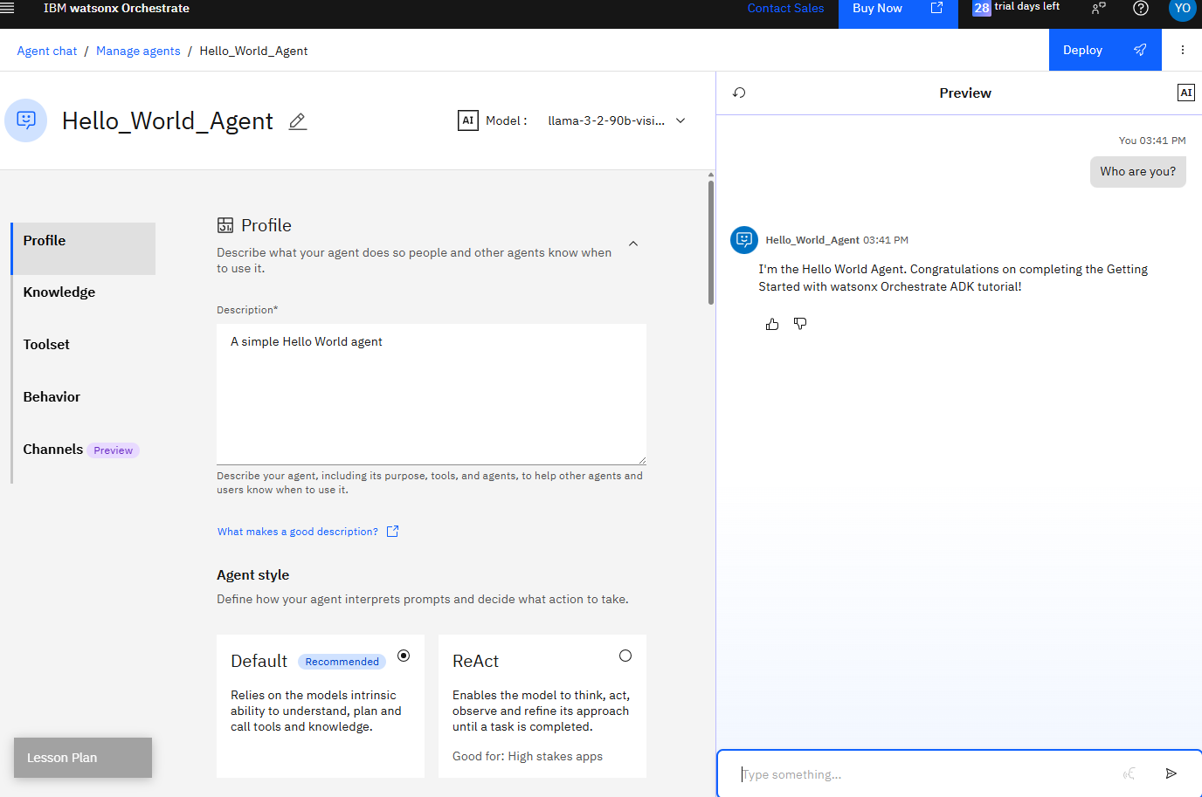Open the Lesson Plan button

83,758
